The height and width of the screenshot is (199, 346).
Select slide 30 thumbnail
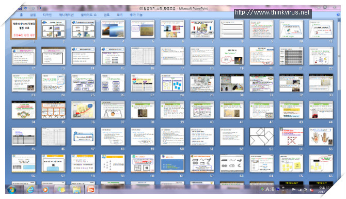pyautogui.click(x=232, y=83)
